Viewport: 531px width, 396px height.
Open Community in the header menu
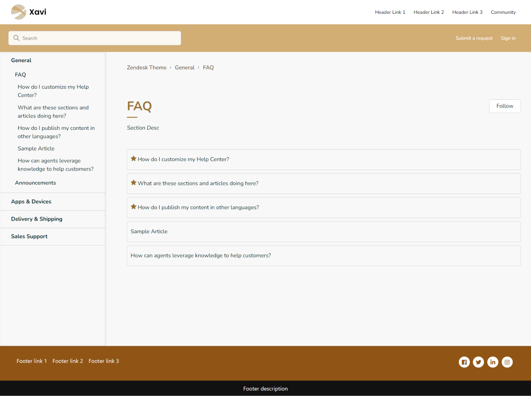(x=503, y=12)
